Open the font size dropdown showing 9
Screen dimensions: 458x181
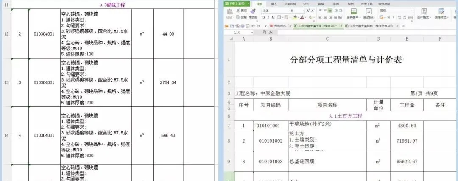(x=303, y=11)
